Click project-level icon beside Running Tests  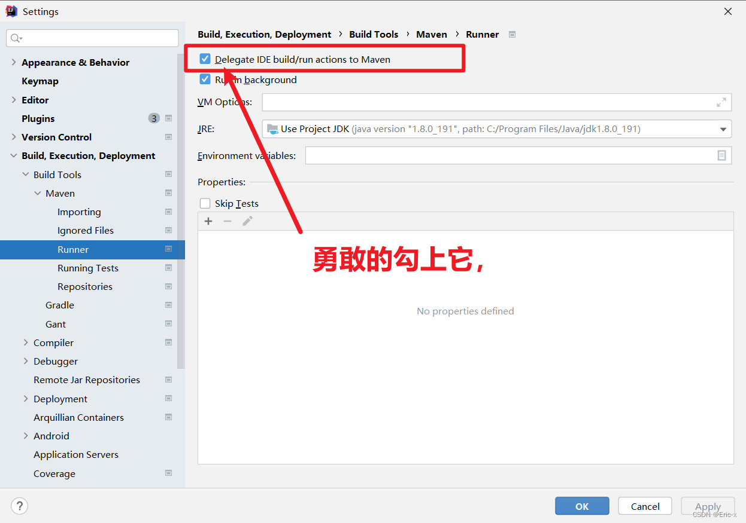(169, 268)
